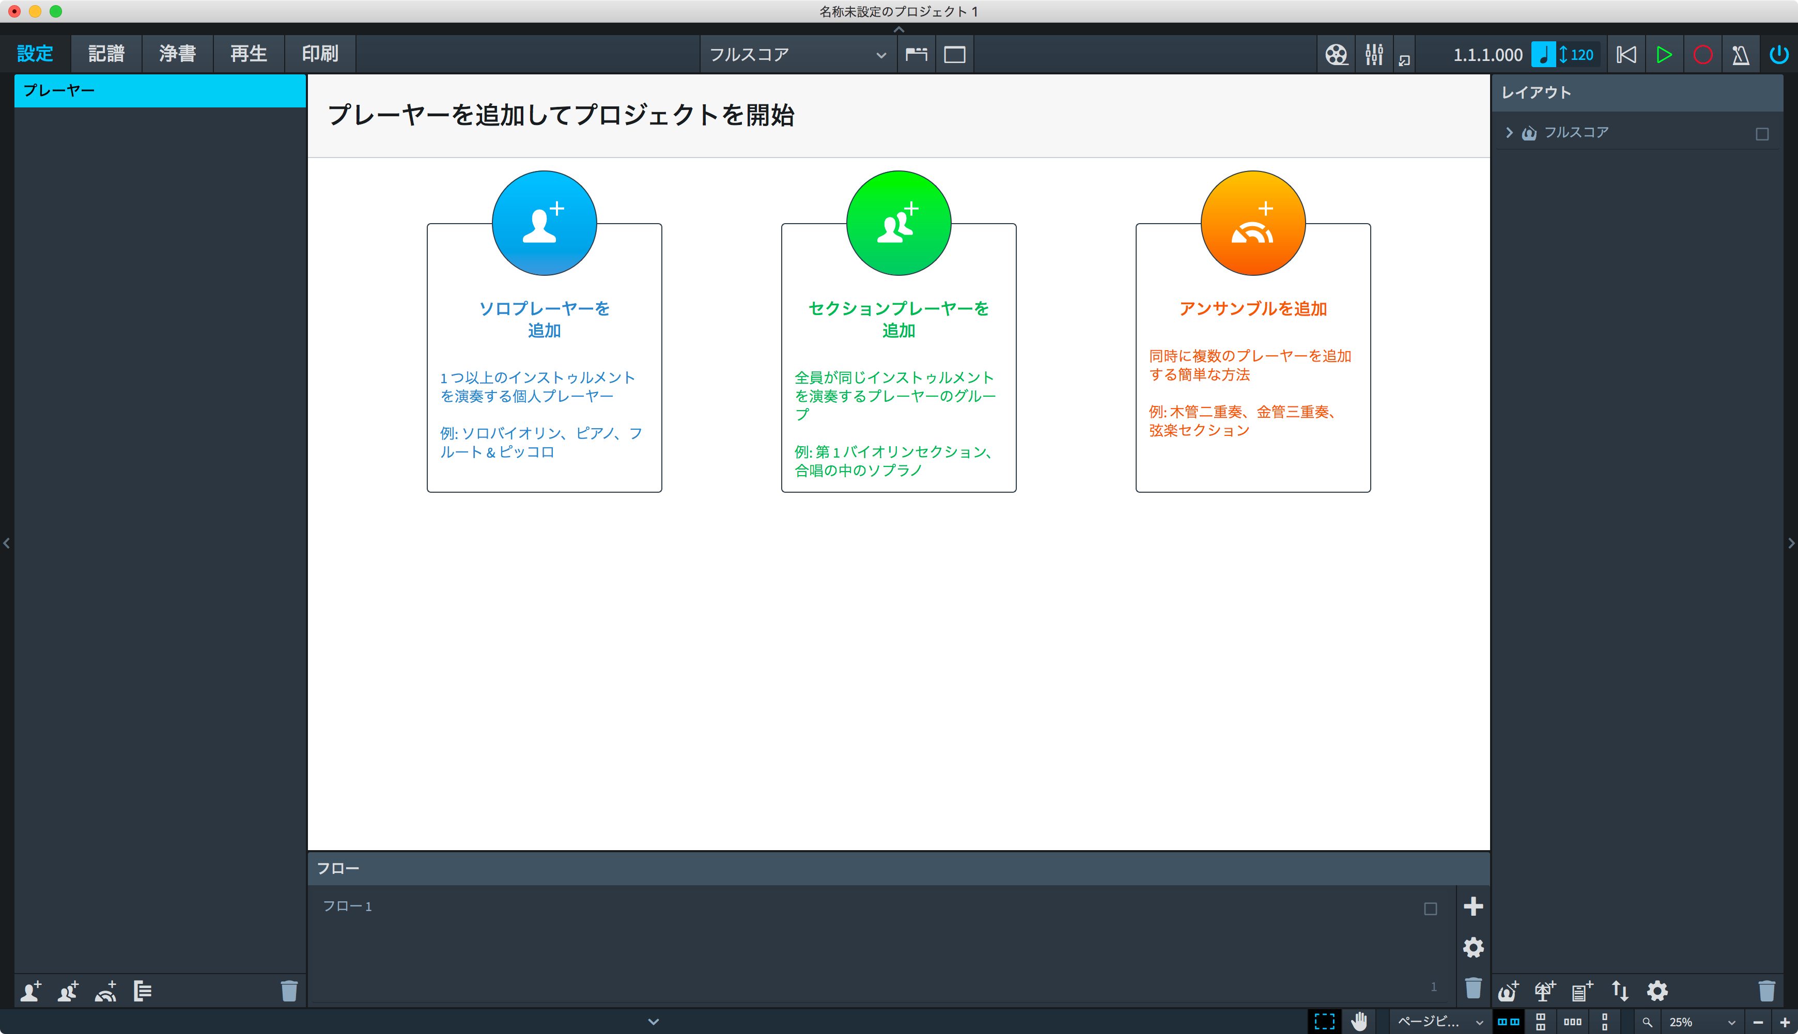The image size is (1798, 1034).
Task: Click the tempo value 120
Action: click(x=1582, y=55)
